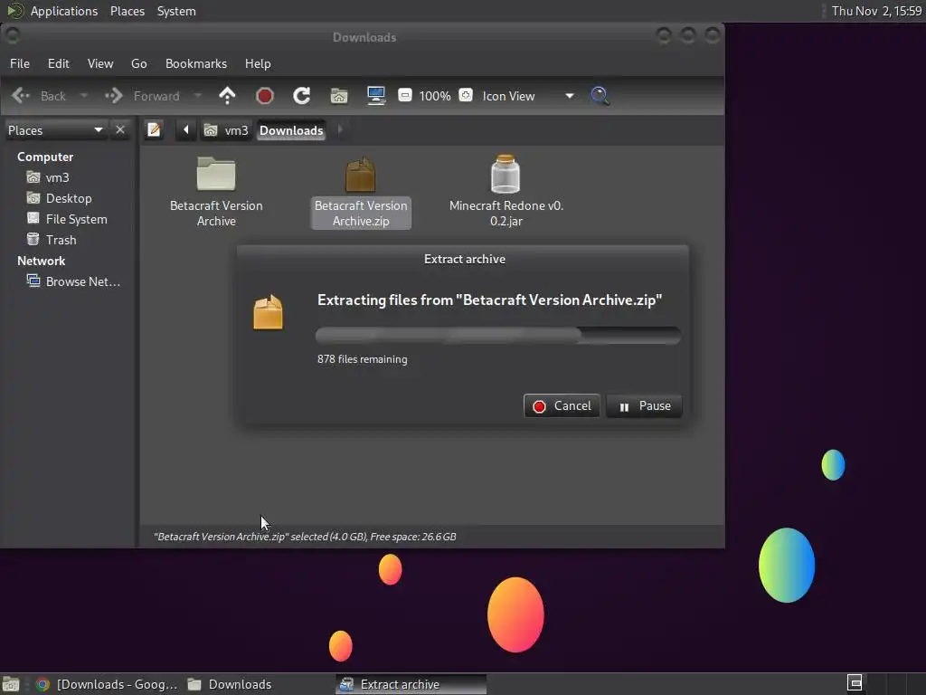Open the View menu
Screen dimensions: 926x695
tap(100, 63)
